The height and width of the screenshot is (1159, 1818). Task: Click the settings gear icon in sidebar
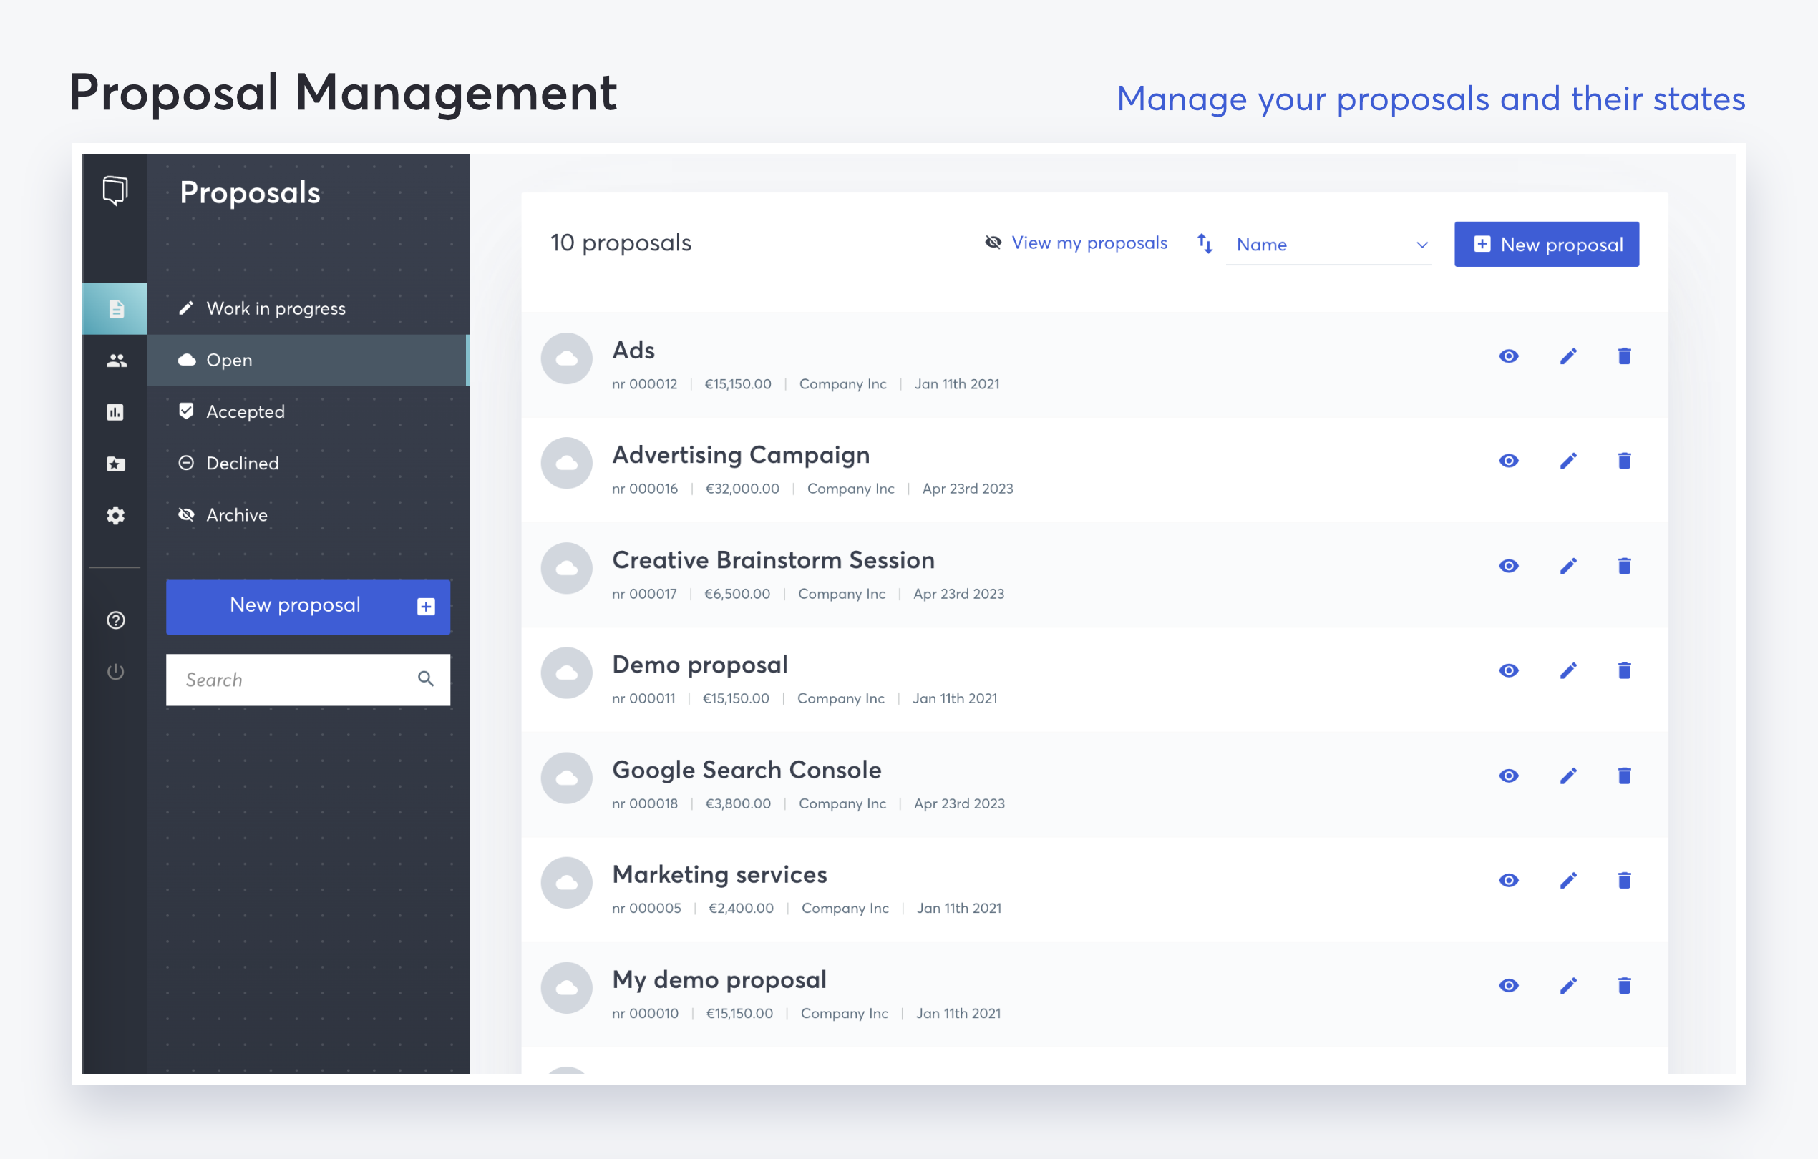tap(115, 515)
